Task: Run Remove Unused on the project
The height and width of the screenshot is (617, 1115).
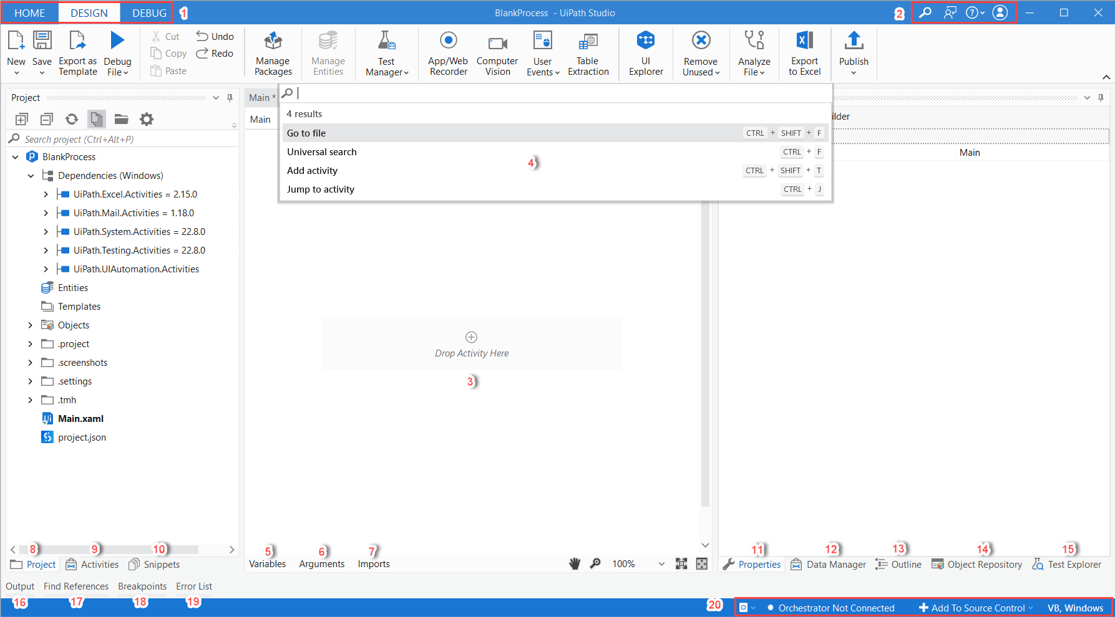Action: click(x=700, y=54)
